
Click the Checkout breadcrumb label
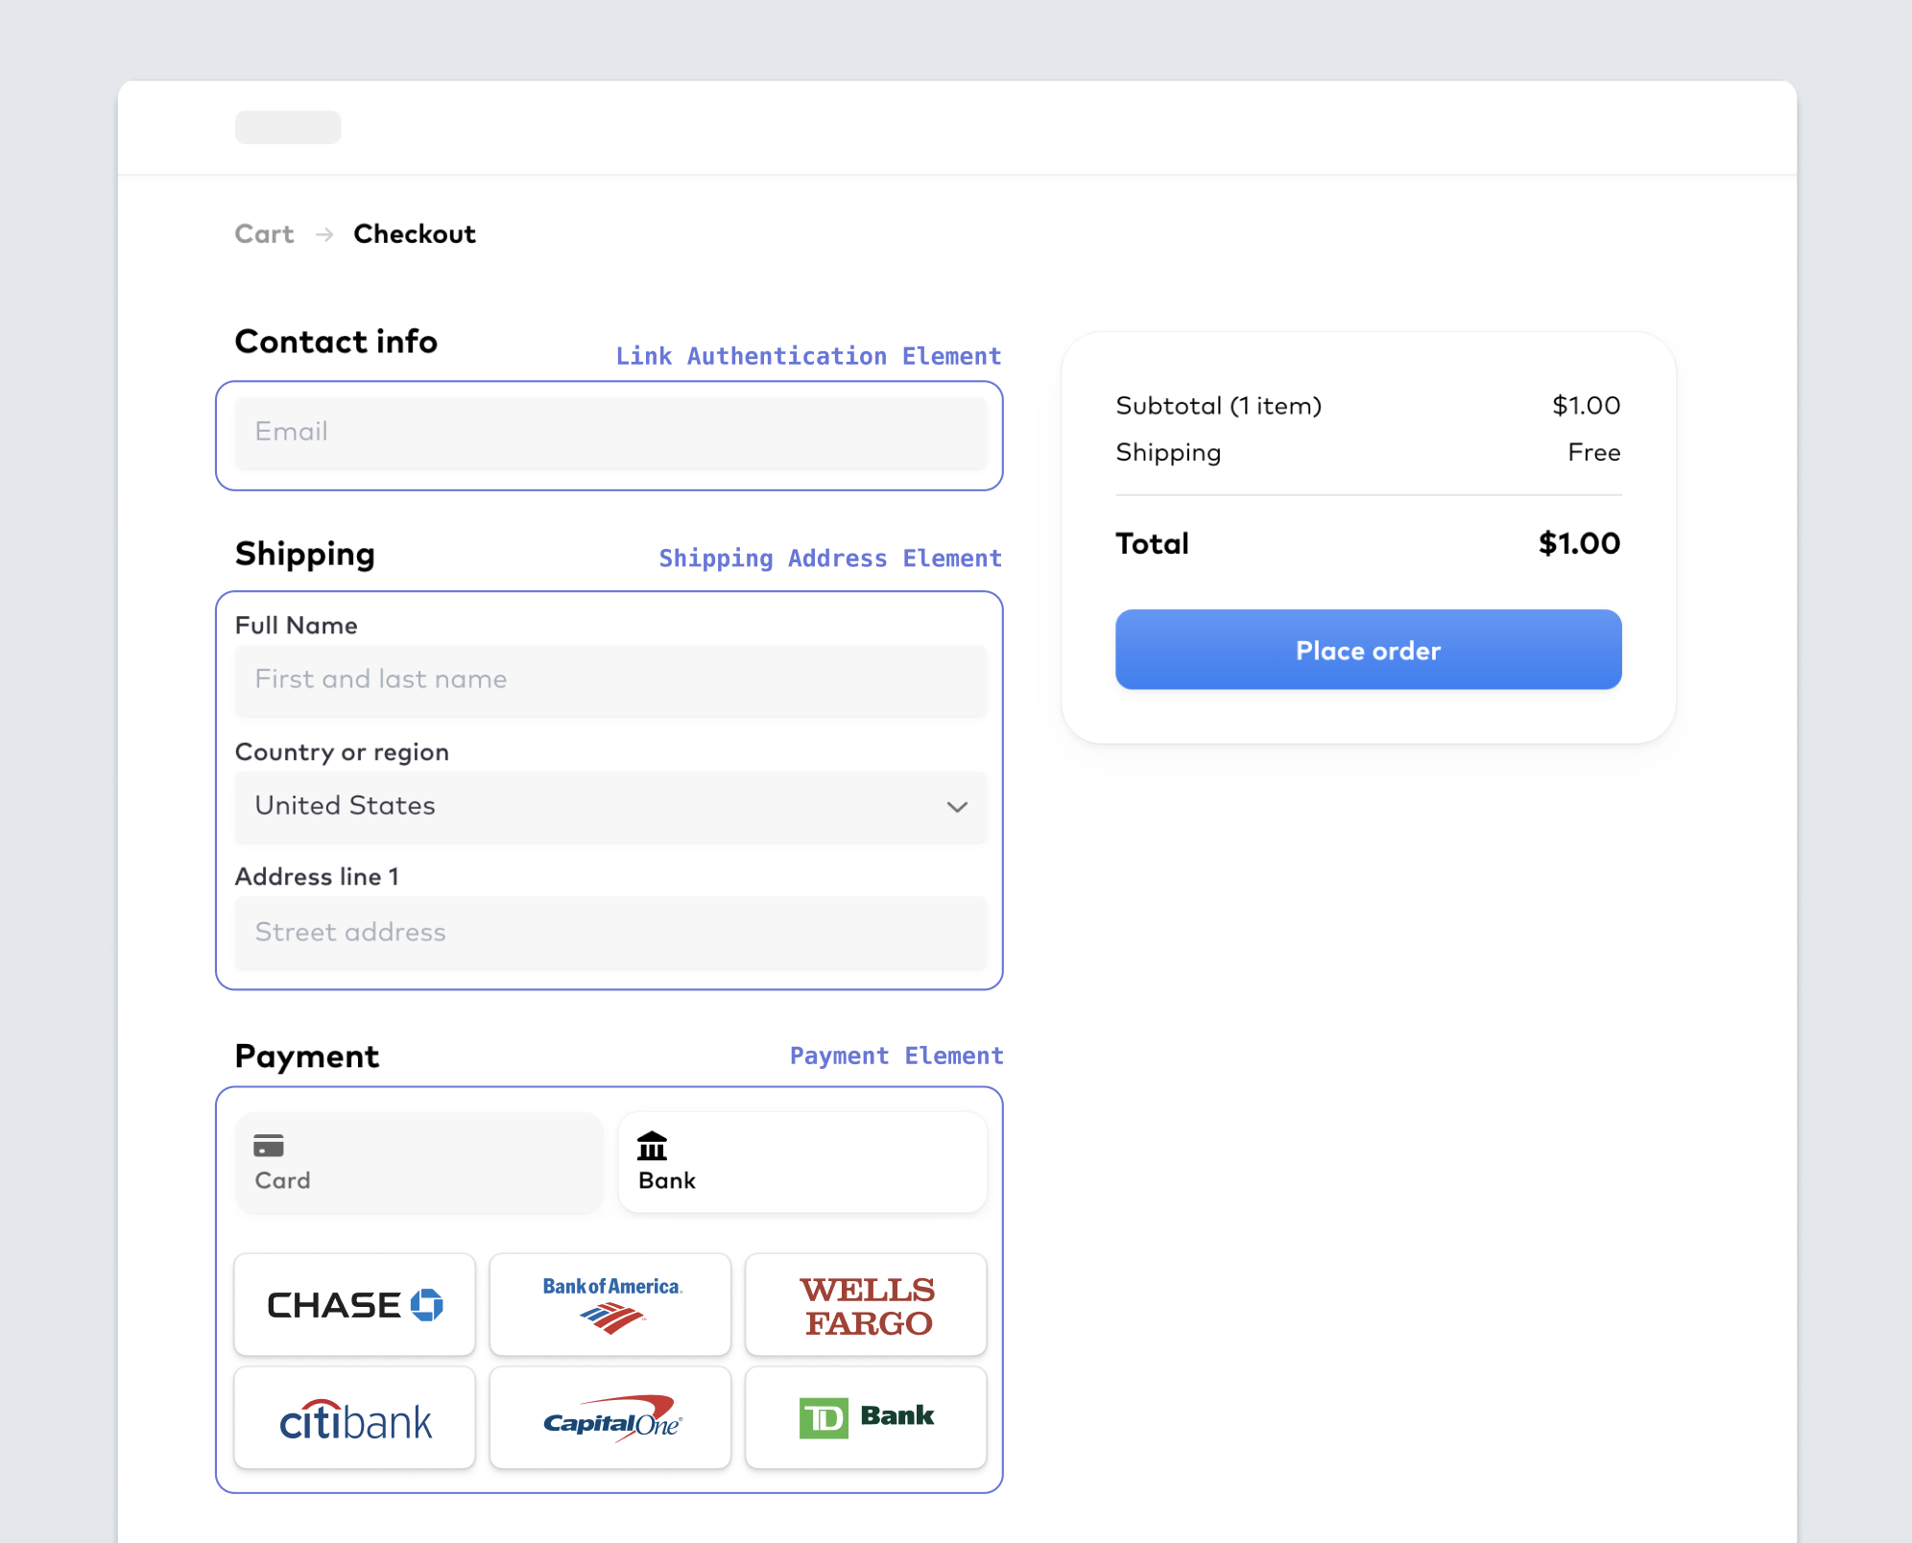[x=415, y=234]
